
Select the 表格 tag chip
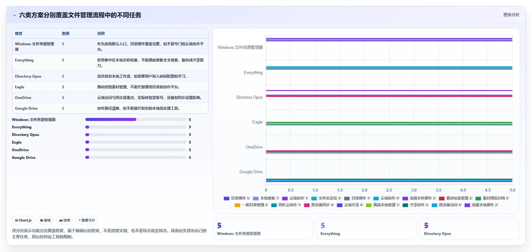tap(45, 220)
